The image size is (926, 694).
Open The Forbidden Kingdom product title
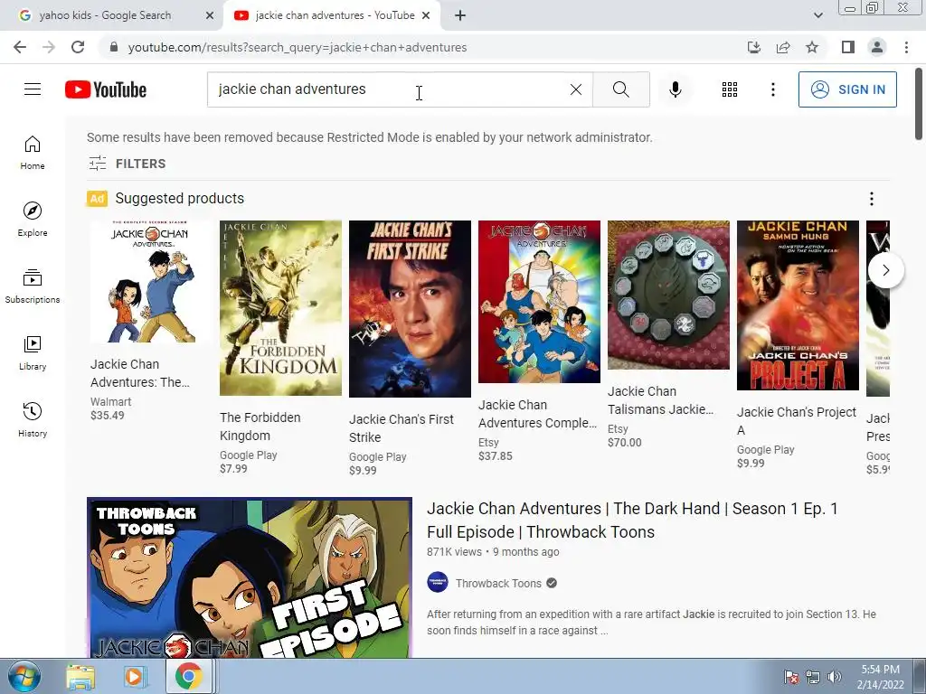coord(260,427)
